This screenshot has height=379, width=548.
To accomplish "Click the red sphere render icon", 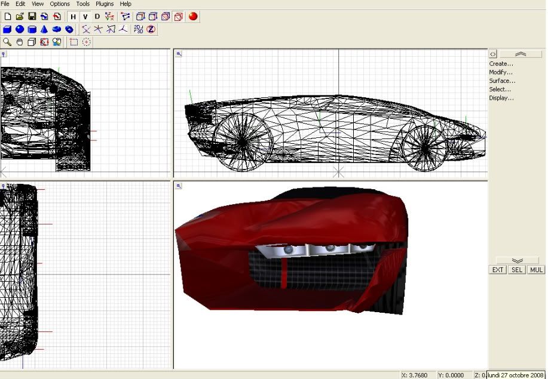I will [193, 17].
